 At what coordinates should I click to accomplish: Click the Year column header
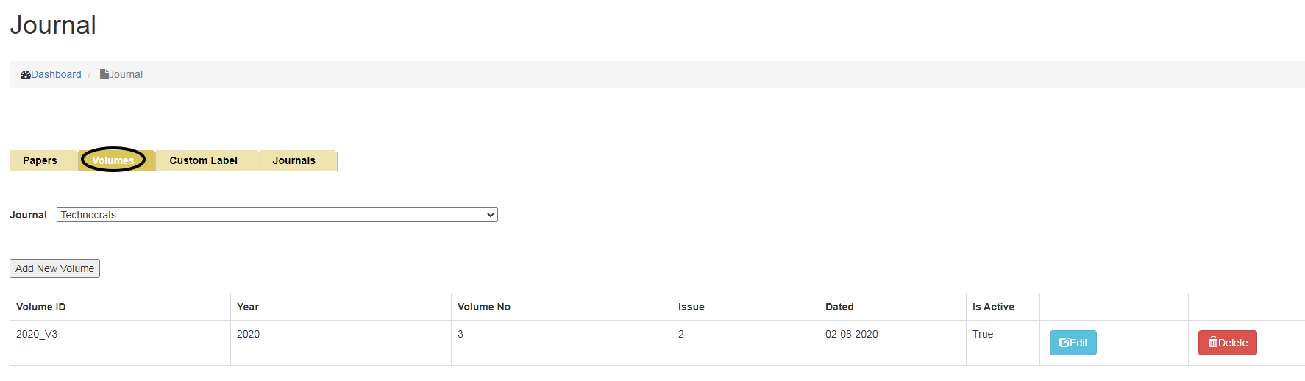[x=248, y=307]
